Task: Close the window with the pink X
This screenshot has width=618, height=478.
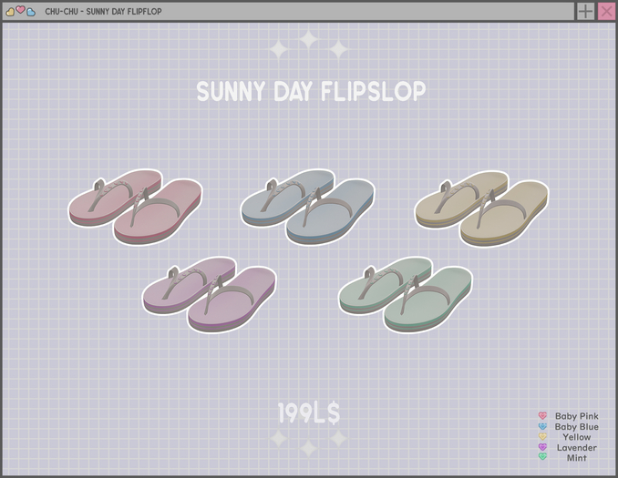Action: coord(606,12)
